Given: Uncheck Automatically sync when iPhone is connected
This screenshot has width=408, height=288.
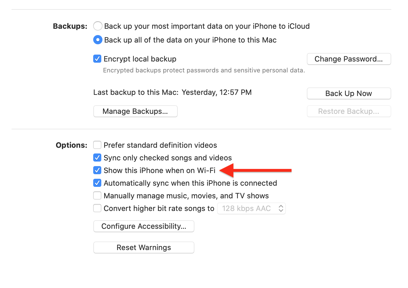Looking at the screenshot, I should (x=97, y=183).
